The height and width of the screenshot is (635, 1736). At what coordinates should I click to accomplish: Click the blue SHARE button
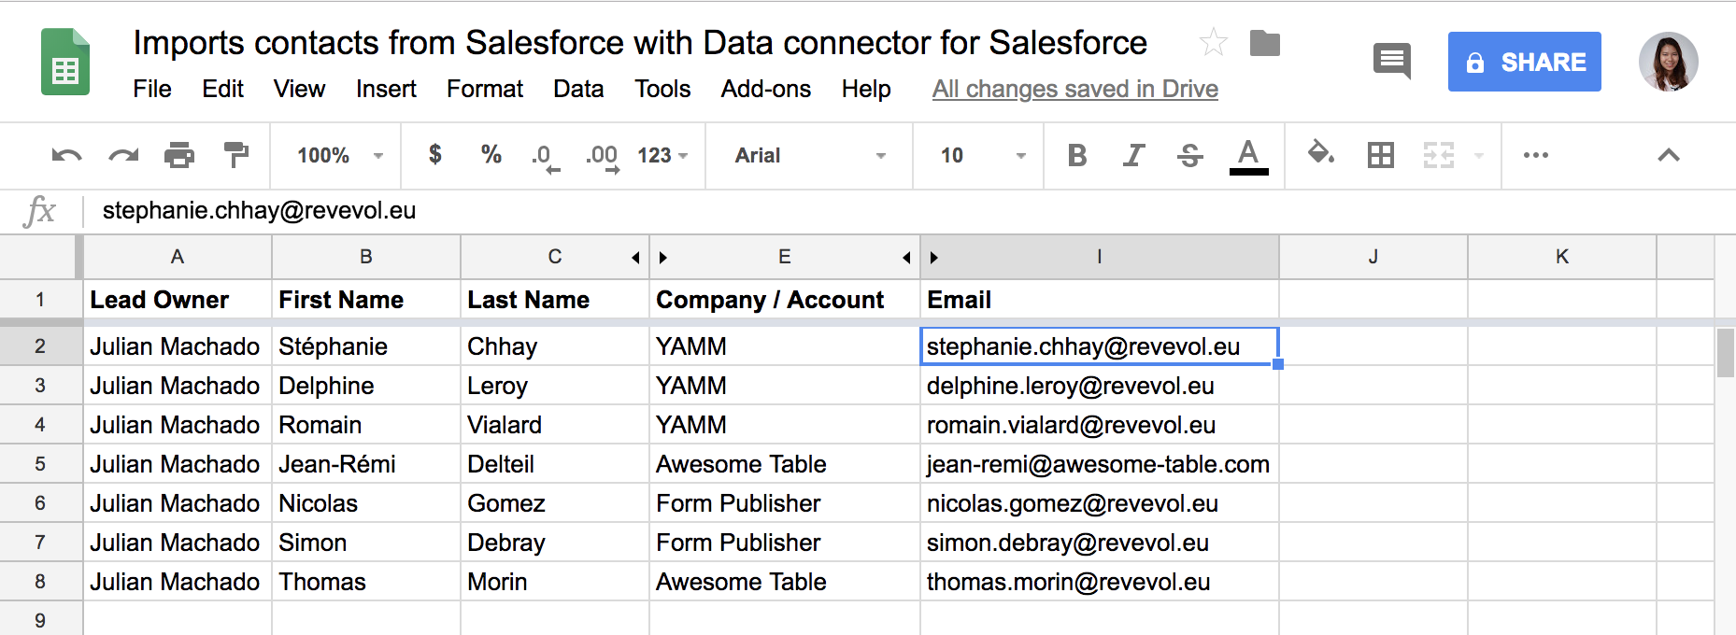click(x=1524, y=62)
